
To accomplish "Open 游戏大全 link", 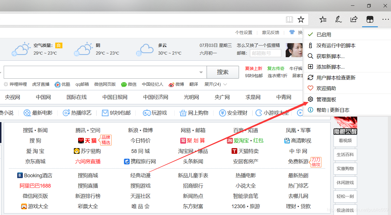I will point(35,206).
